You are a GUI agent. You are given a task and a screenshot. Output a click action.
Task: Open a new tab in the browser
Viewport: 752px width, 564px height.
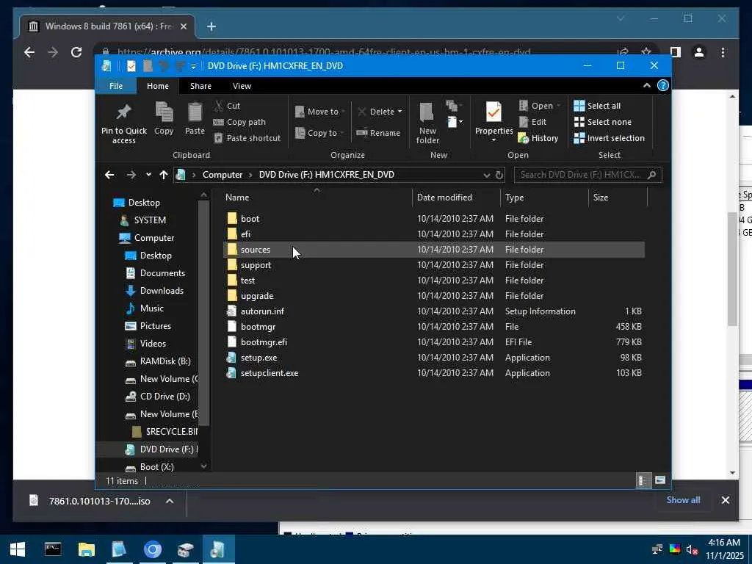[x=211, y=26]
